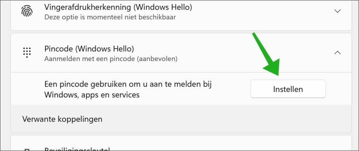The image size is (359, 151).
Task: Click blank space left of the Instellen button
Action: pos(229,89)
